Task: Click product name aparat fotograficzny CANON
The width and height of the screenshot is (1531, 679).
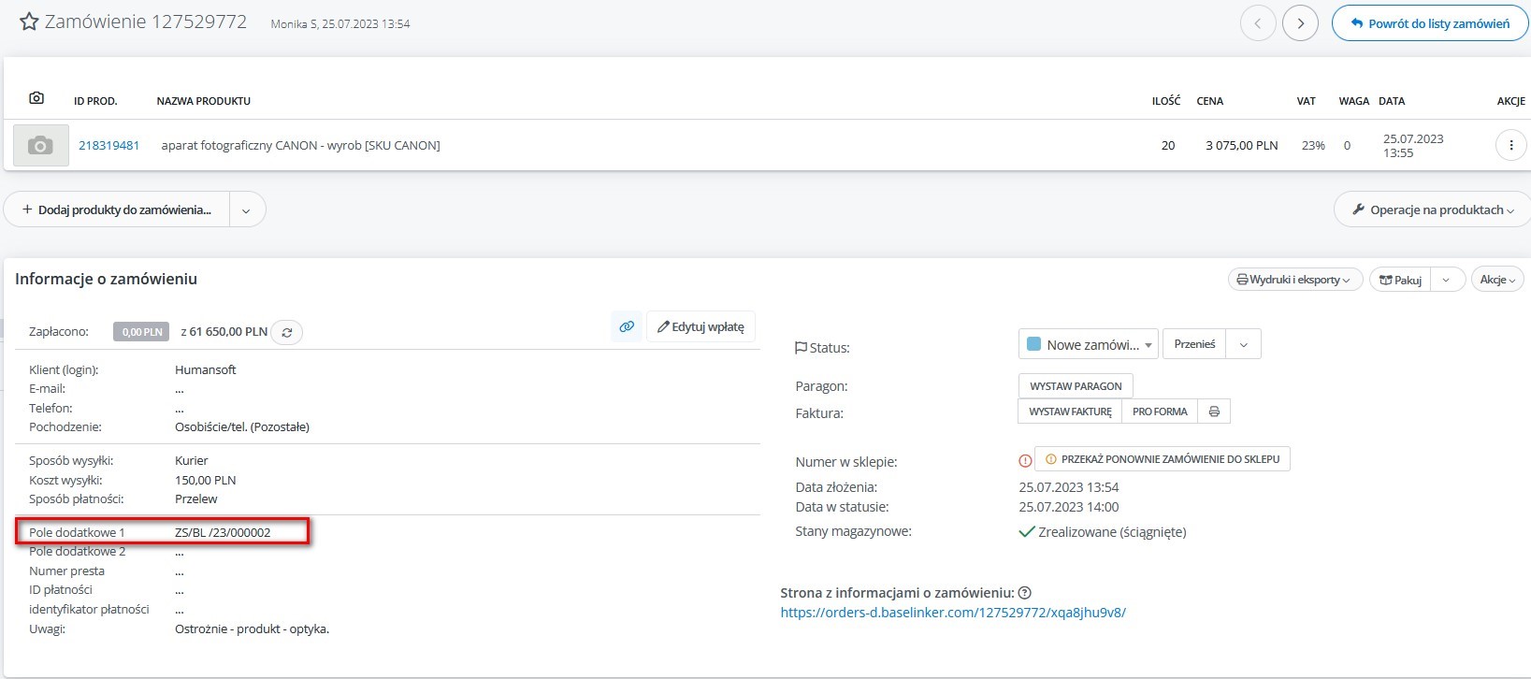Action: click(301, 145)
